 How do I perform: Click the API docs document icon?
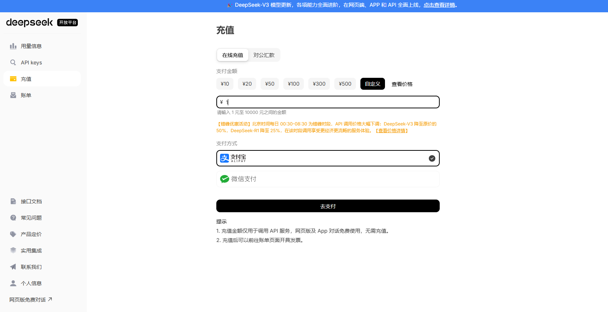click(13, 201)
